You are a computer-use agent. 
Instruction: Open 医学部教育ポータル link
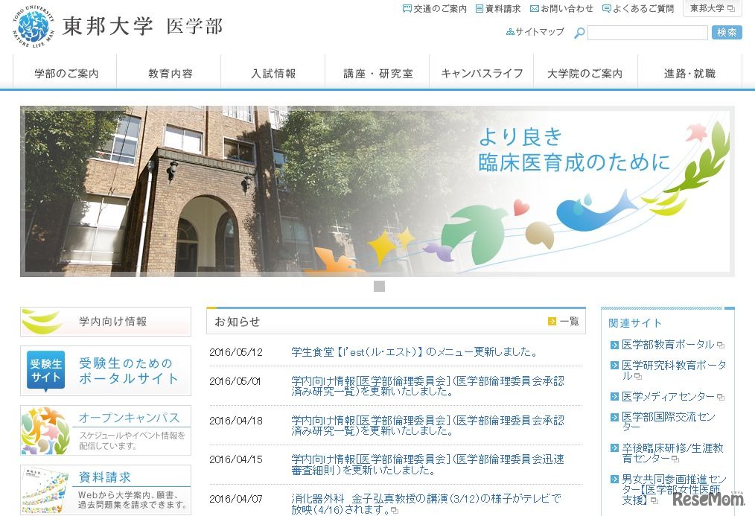669,345
